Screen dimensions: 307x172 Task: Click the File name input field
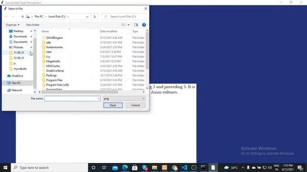click(x=71, y=98)
